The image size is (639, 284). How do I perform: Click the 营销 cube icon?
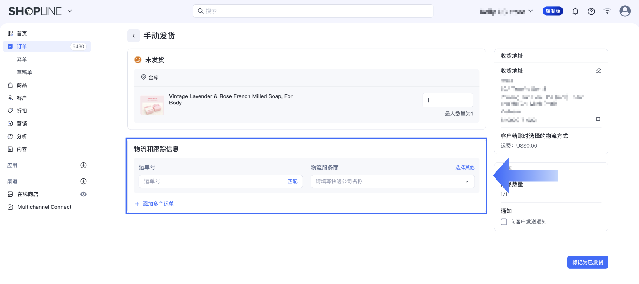tap(10, 123)
